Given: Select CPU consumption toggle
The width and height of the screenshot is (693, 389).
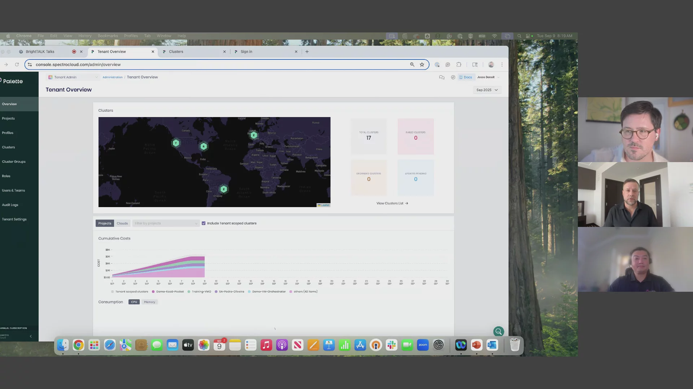Looking at the screenshot, I should pyautogui.click(x=134, y=302).
